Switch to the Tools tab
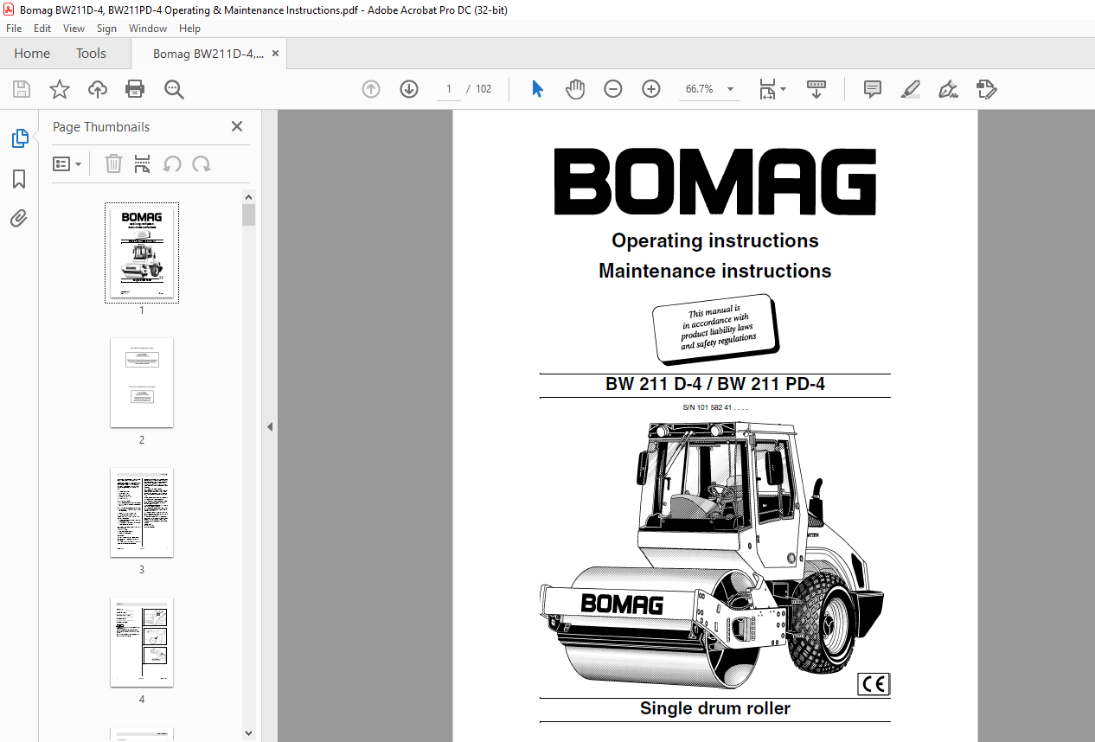This screenshot has height=742, width=1095. pos(91,54)
